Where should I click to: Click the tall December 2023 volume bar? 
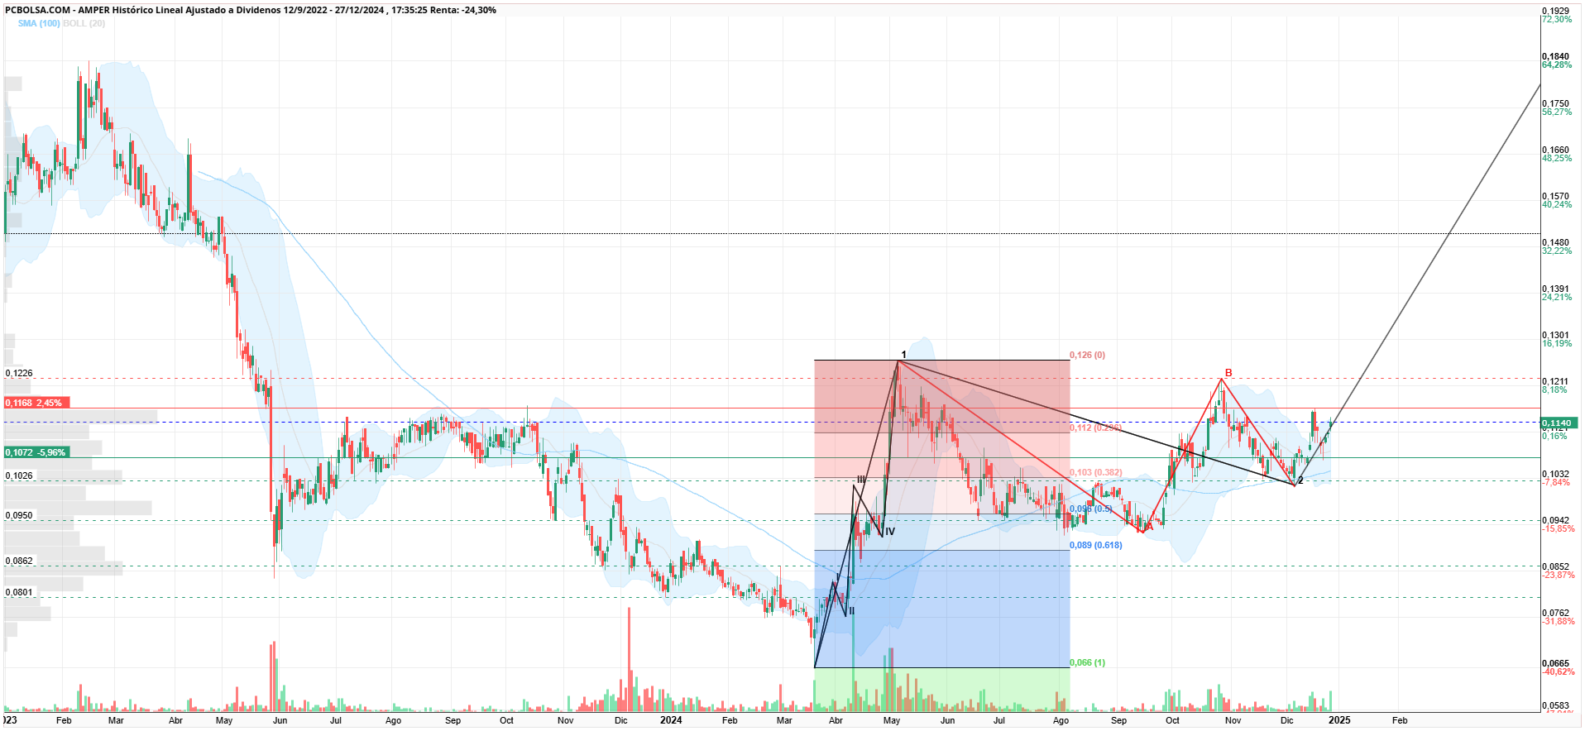pyautogui.click(x=629, y=659)
